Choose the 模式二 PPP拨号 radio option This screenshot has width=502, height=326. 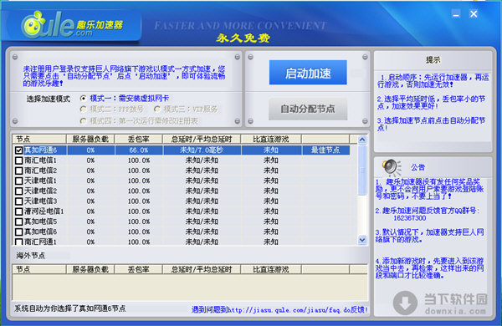(83, 110)
